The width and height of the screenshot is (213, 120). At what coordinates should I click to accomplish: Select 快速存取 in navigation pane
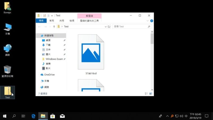click(51, 35)
